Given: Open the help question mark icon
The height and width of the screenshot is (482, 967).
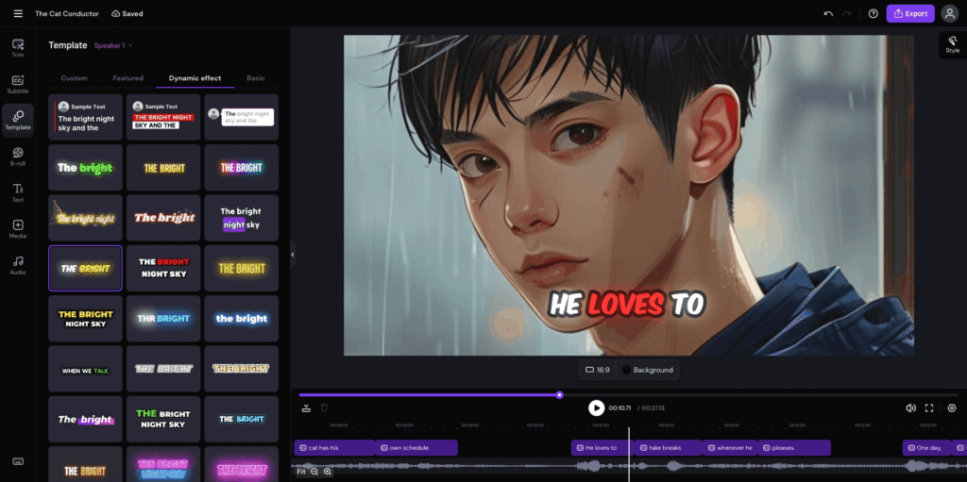Looking at the screenshot, I should click(873, 14).
